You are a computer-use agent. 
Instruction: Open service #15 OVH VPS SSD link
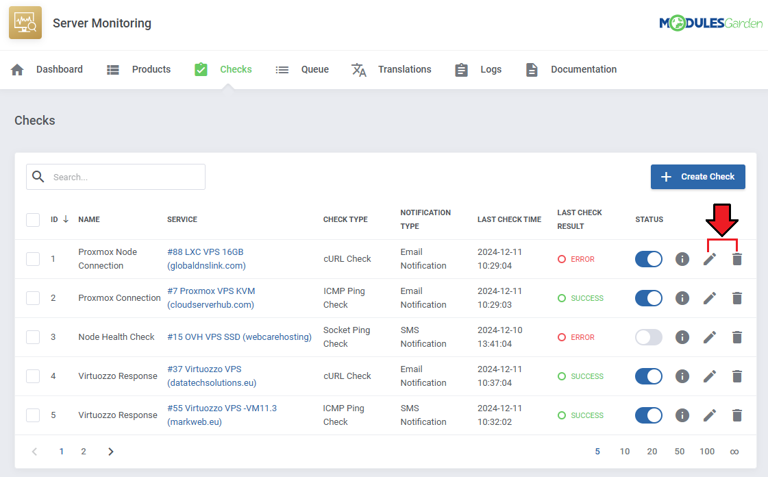tap(239, 337)
